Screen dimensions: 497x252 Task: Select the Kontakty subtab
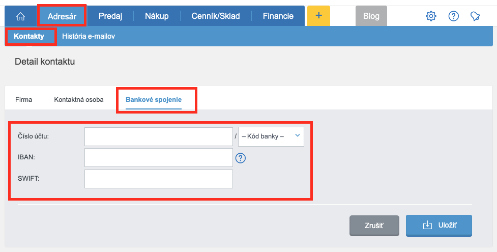29,37
